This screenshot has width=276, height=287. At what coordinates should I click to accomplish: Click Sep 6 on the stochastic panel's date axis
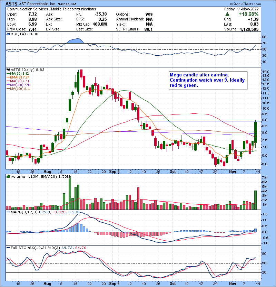click(x=114, y=284)
